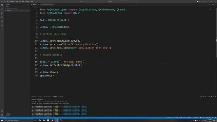
Task: Click the notifications bell in the status bar
Action: tap(215, 118)
